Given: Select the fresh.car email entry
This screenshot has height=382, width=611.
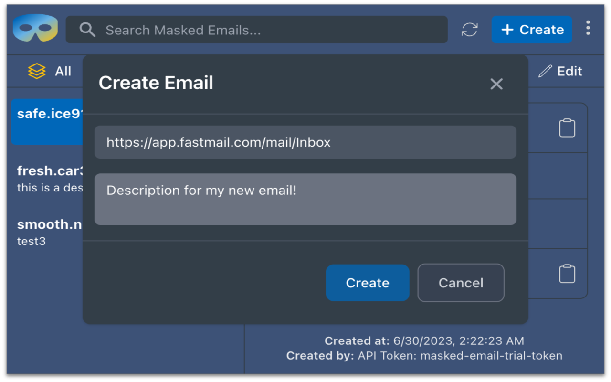Looking at the screenshot, I should coord(50,179).
